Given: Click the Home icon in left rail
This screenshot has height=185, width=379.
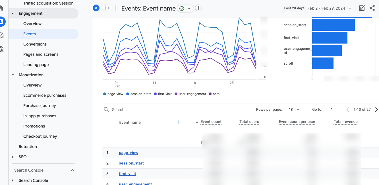Looking at the screenshot, I should (x=1, y=8).
